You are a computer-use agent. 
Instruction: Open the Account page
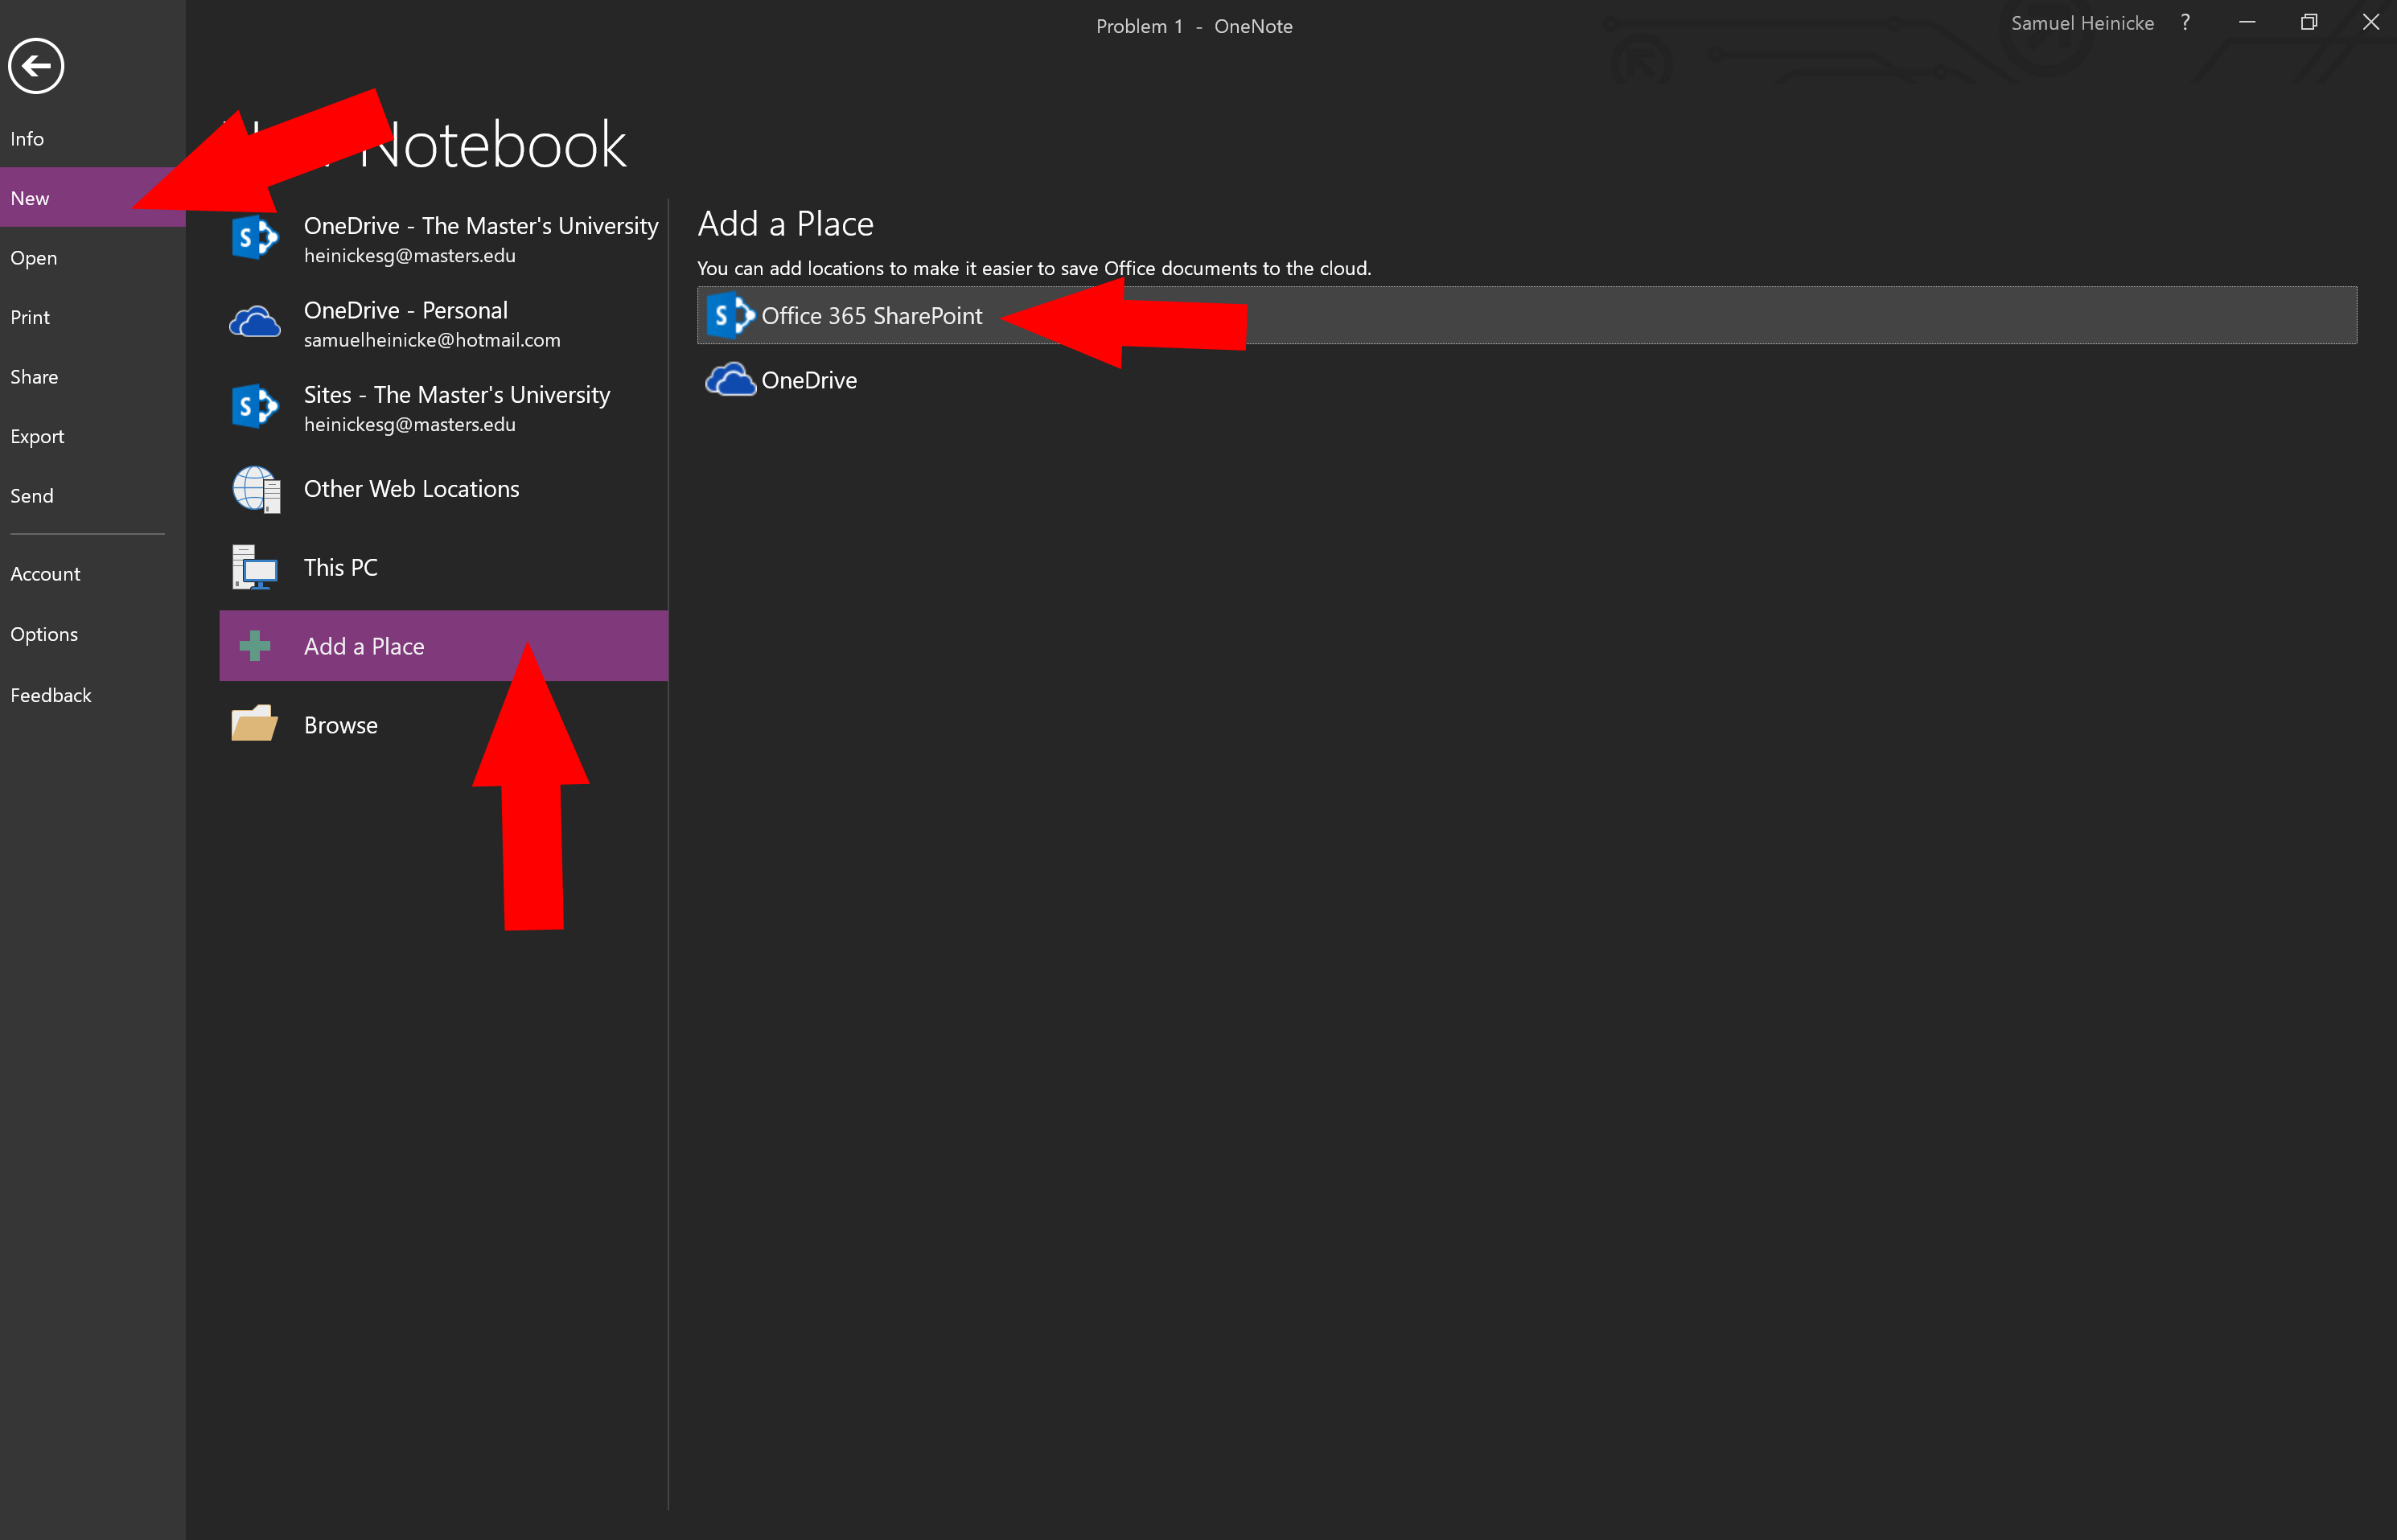(x=92, y=574)
